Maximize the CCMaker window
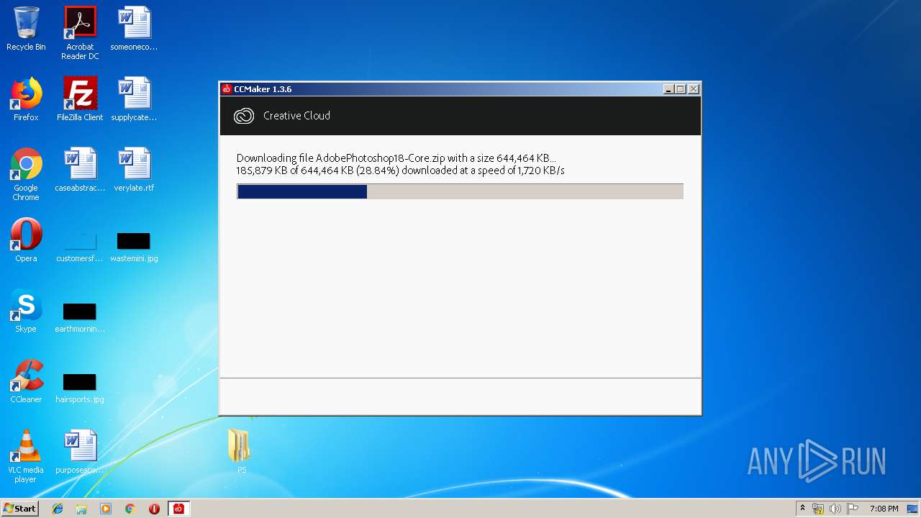 (x=681, y=89)
